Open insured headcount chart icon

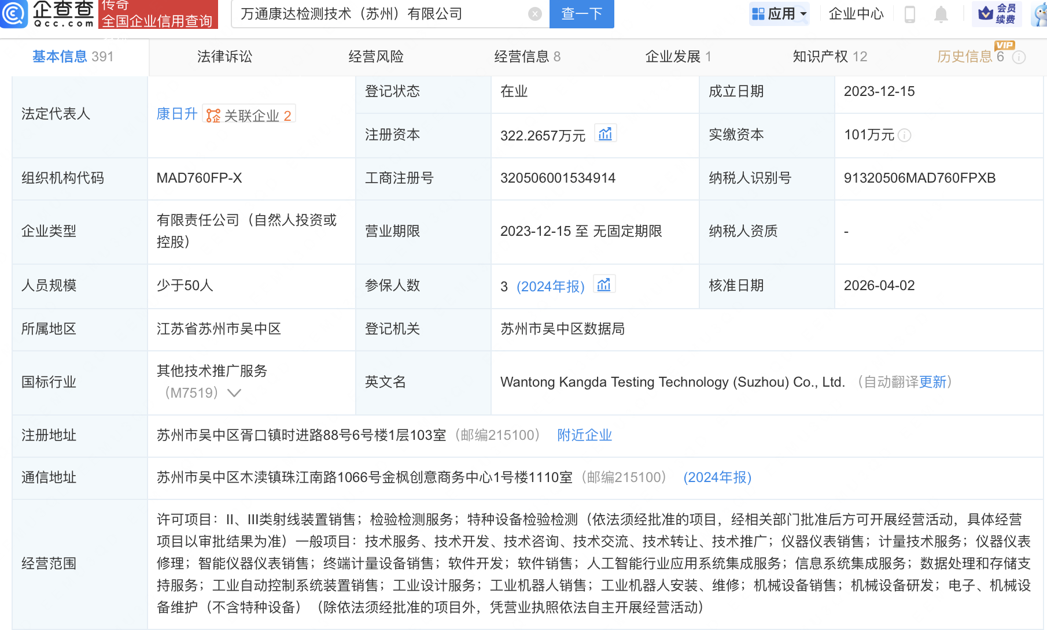point(604,285)
